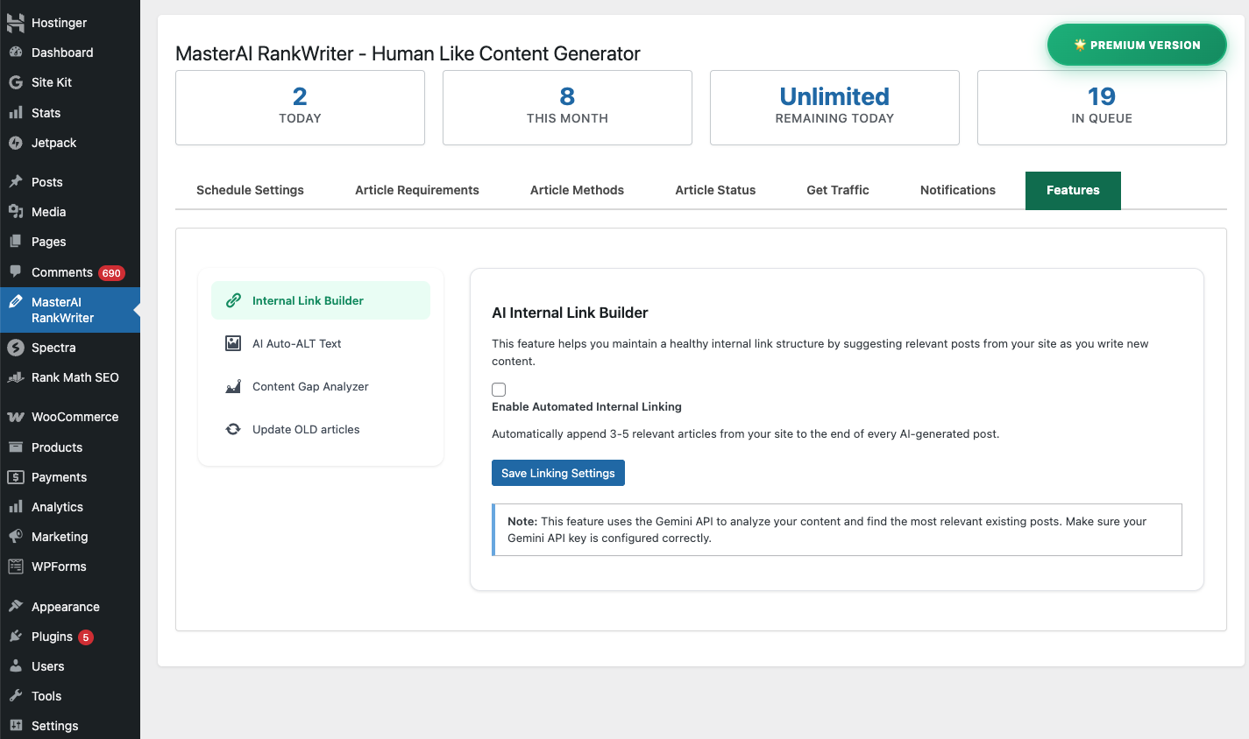This screenshot has width=1249, height=739.
Task: Click the Site Kit Google icon
Action: pyautogui.click(x=16, y=82)
